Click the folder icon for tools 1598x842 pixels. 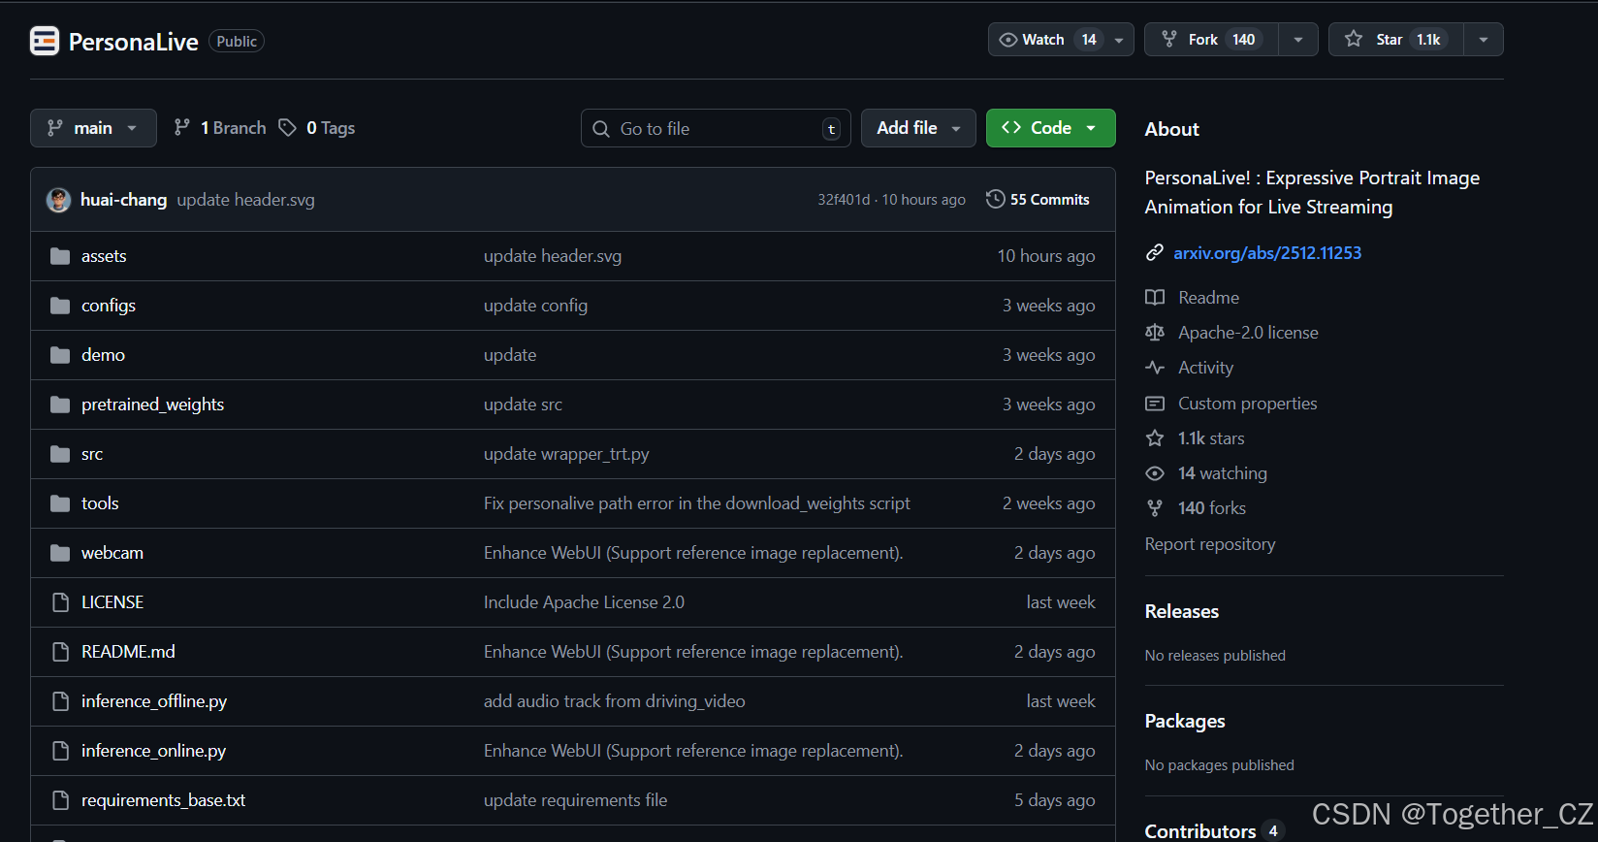coord(60,503)
